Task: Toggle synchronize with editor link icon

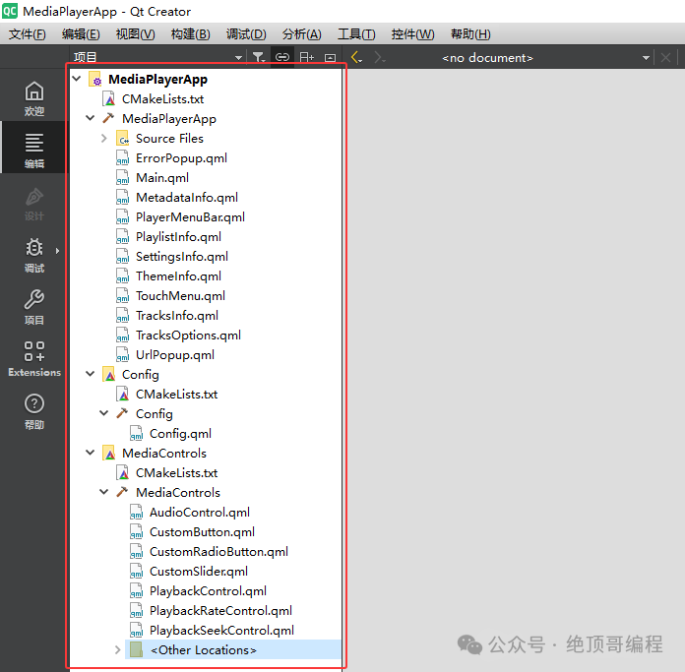Action: pos(282,57)
